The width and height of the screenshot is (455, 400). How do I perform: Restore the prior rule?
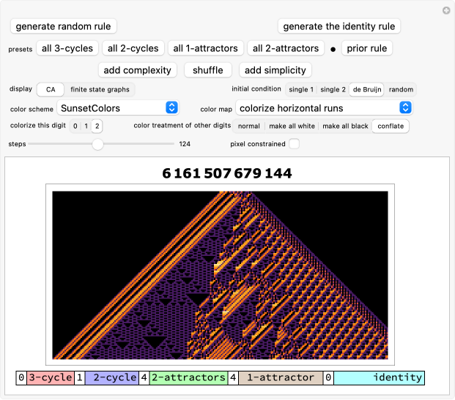(x=367, y=48)
